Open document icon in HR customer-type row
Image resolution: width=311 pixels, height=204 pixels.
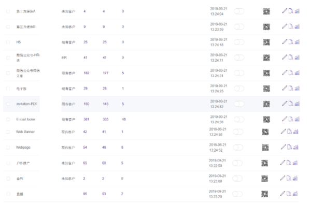[x=291, y=57]
